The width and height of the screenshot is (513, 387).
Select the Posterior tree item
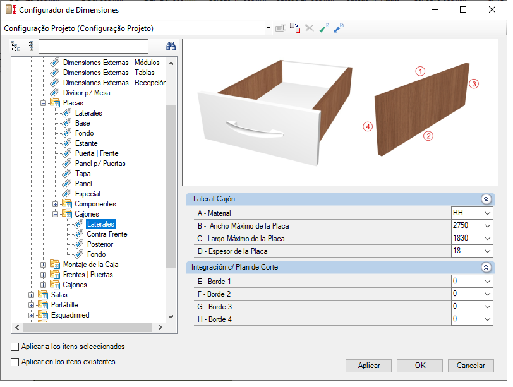tap(100, 244)
